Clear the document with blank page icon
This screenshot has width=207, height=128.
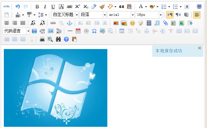click(x=6, y=15)
